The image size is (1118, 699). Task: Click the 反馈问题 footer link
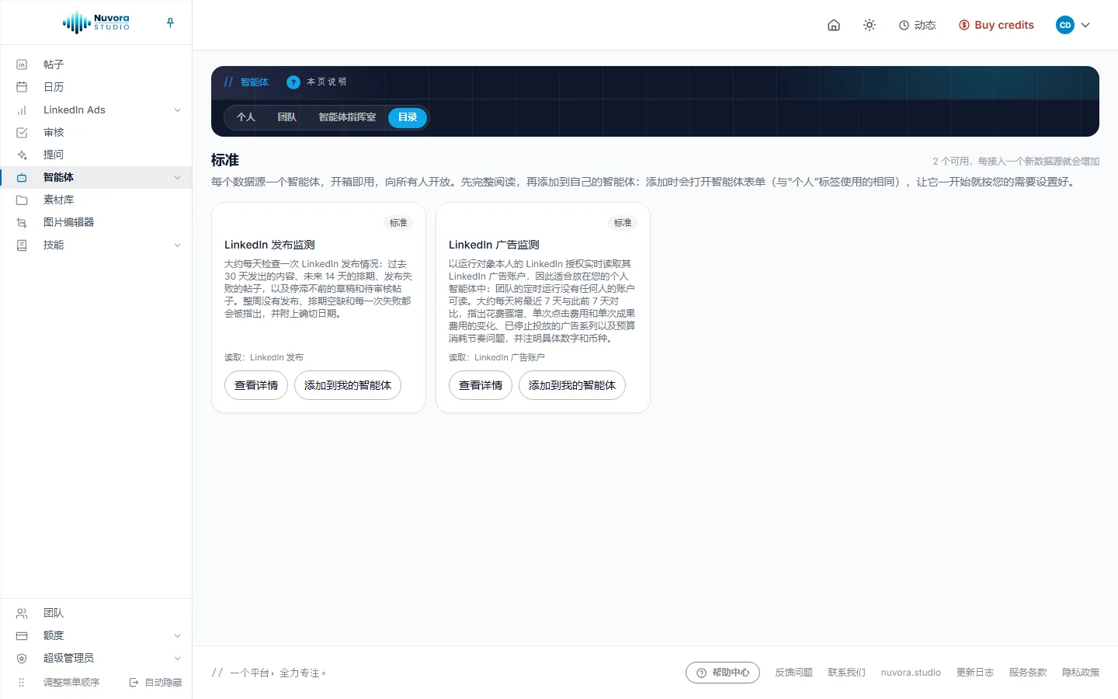tap(793, 673)
